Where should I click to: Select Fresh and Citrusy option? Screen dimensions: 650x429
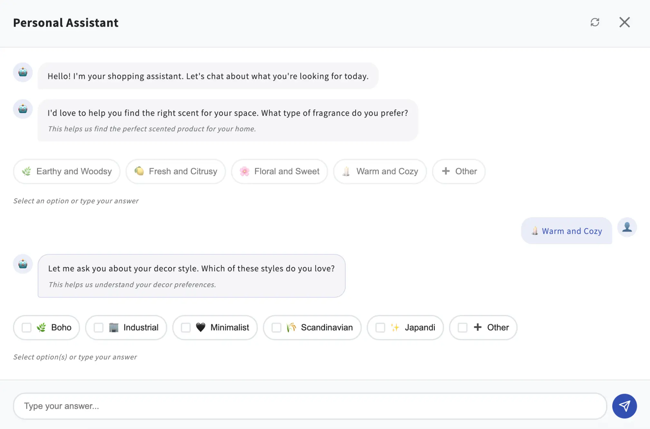point(176,171)
